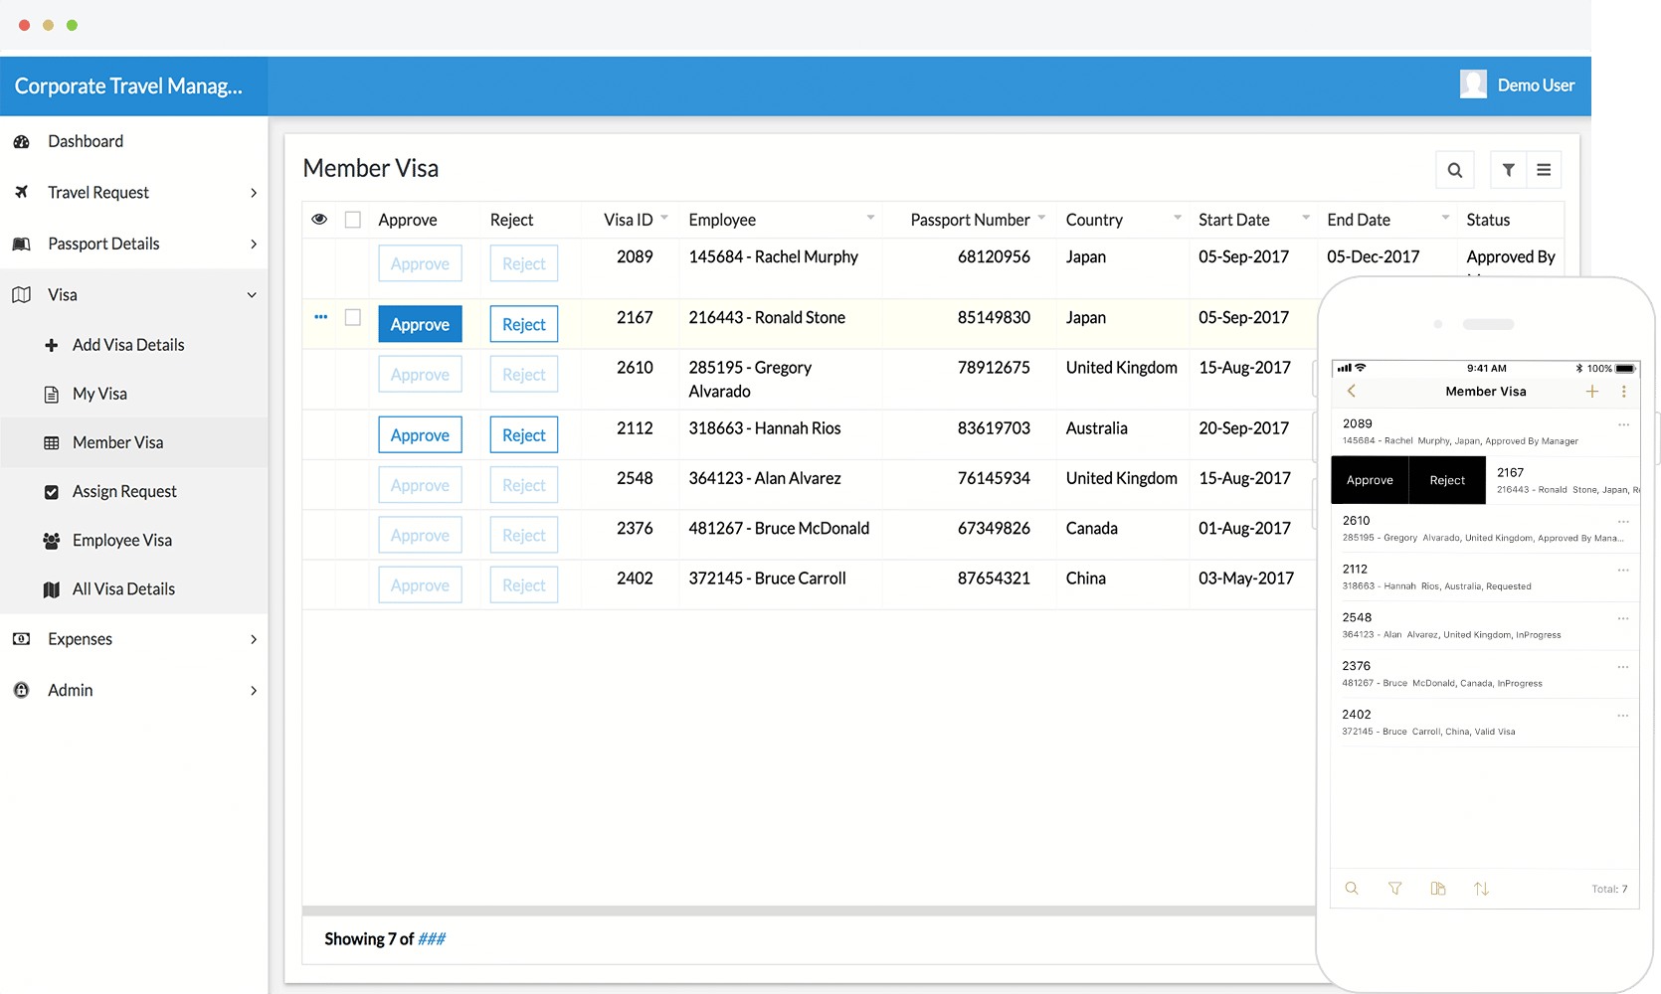The width and height of the screenshot is (1661, 994).
Task: Click the filter icon above the visa table
Action: click(1508, 169)
